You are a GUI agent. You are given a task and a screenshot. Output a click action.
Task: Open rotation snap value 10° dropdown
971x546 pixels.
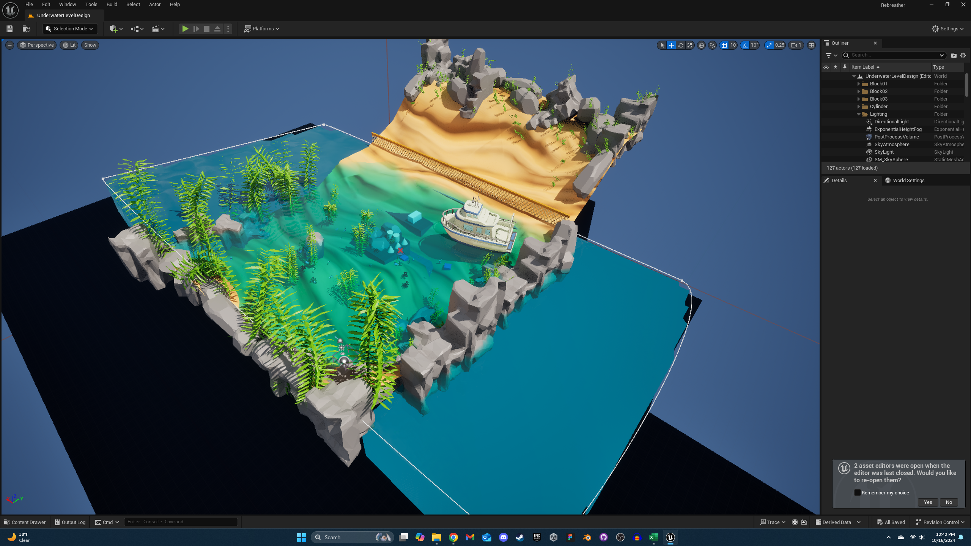tap(754, 45)
